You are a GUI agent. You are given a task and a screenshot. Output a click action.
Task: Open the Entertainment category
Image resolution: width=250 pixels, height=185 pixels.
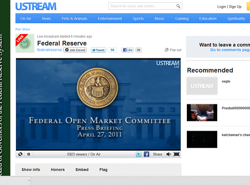pyautogui.click(x=110, y=18)
